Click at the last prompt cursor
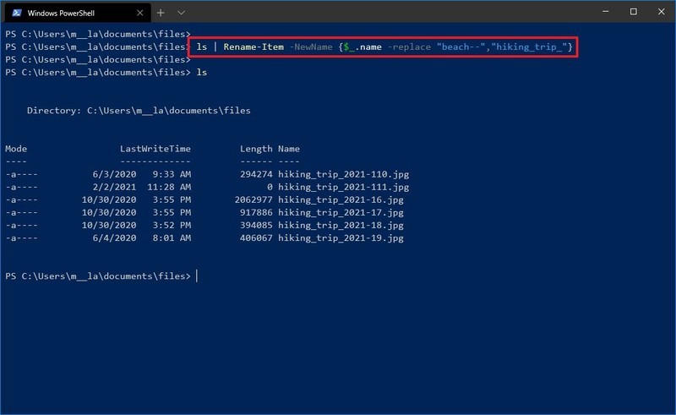The height and width of the screenshot is (415, 676). tap(197, 276)
